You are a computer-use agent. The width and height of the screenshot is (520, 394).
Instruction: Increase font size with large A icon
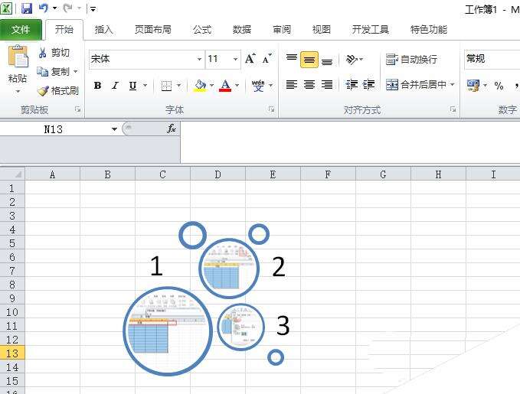pos(250,59)
